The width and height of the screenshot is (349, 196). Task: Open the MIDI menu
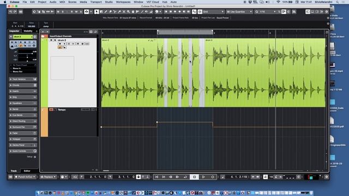point(62,2)
